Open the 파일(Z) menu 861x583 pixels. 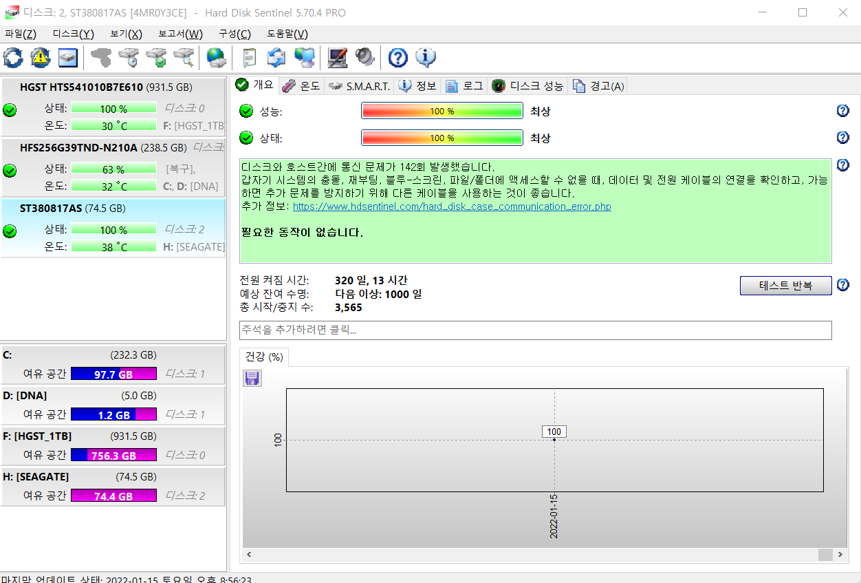tap(21, 34)
